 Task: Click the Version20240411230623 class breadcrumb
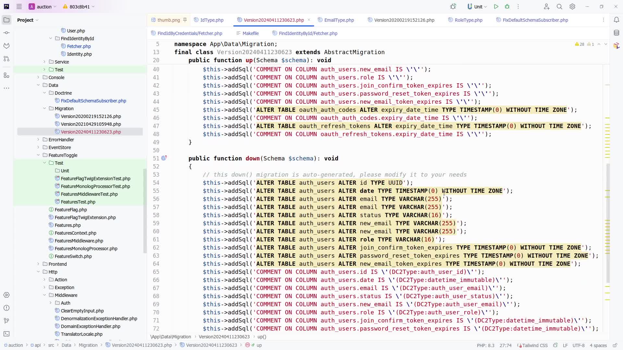click(x=224, y=337)
